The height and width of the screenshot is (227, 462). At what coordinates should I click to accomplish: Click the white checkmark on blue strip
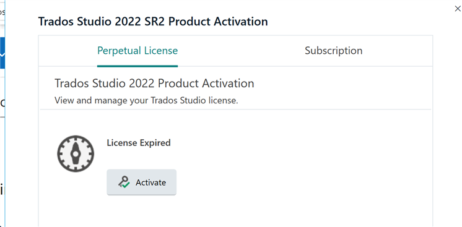point(2,55)
